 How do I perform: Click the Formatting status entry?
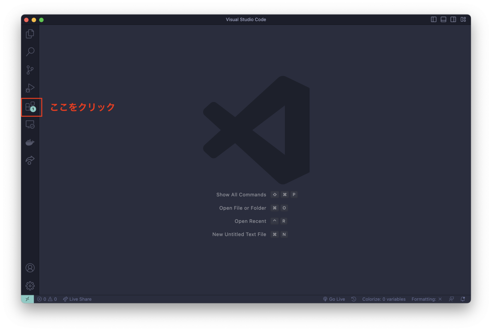(427, 299)
